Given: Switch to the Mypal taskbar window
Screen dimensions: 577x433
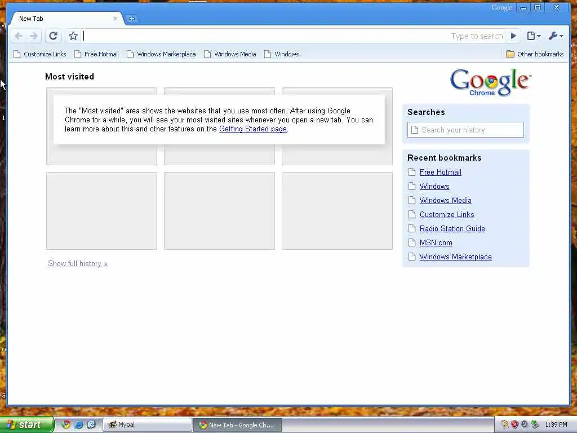Looking at the screenshot, I should (147, 425).
